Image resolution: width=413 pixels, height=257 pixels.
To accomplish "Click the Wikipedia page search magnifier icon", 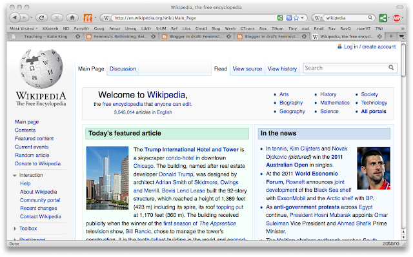I will [x=391, y=68].
